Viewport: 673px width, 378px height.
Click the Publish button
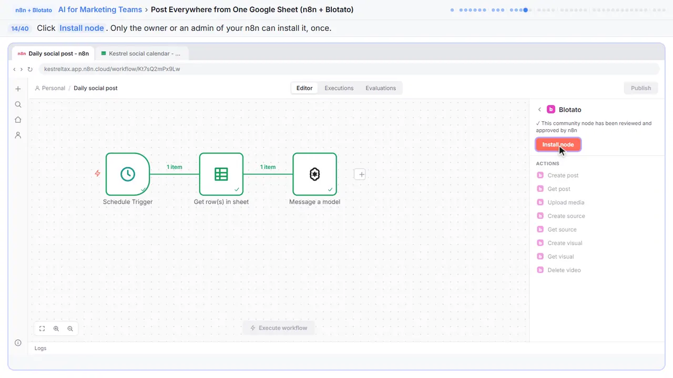[641, 88]
